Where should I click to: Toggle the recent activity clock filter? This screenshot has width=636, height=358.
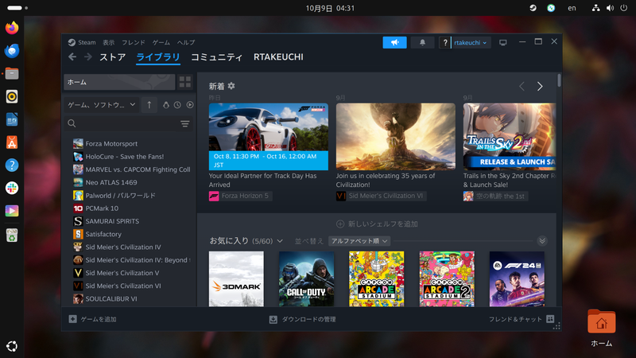177,105
